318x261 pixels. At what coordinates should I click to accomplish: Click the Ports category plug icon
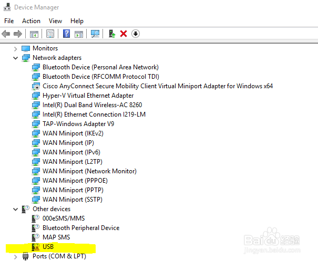pos(26,257)
